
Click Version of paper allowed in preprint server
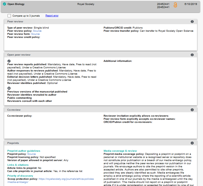(x=38, y=160)
